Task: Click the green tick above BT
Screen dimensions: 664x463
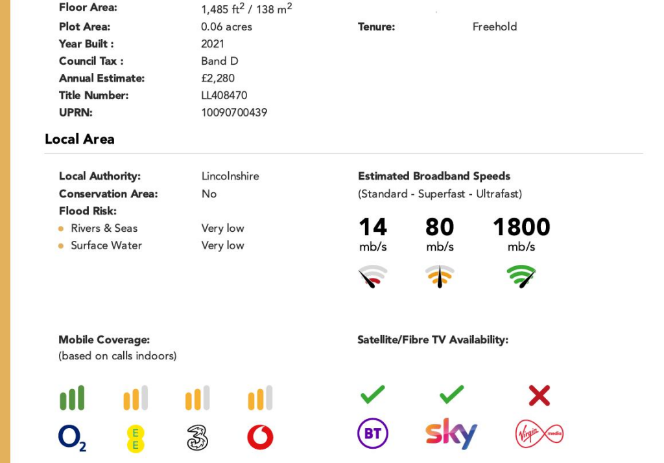Action: click(372, 394)
